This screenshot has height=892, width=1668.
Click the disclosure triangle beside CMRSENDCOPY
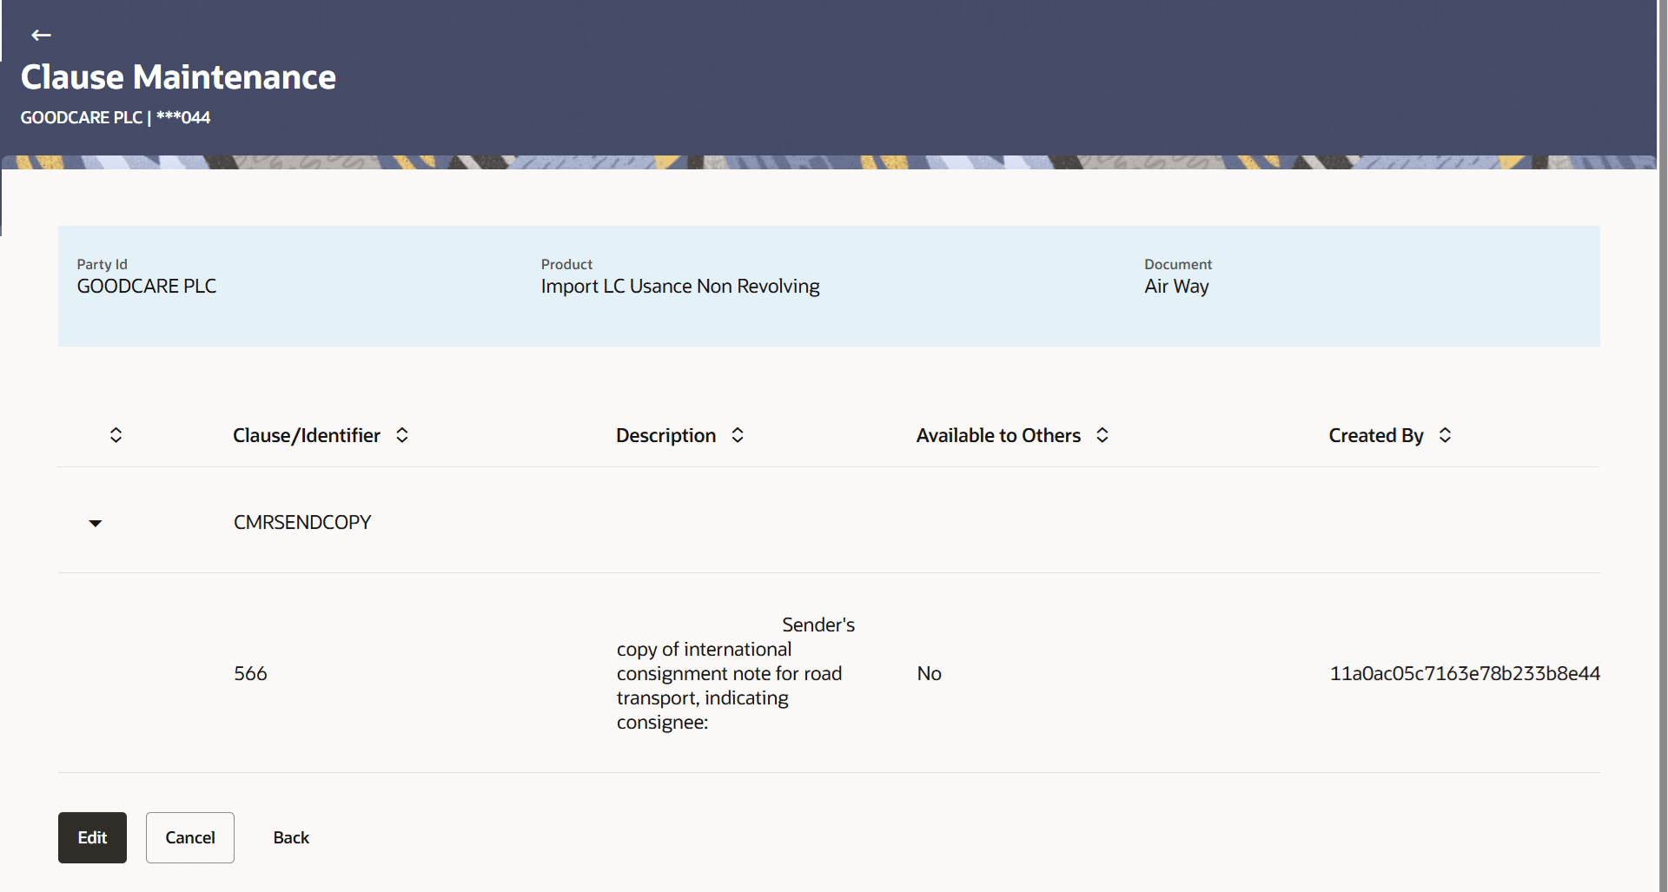tap(96, 523)
